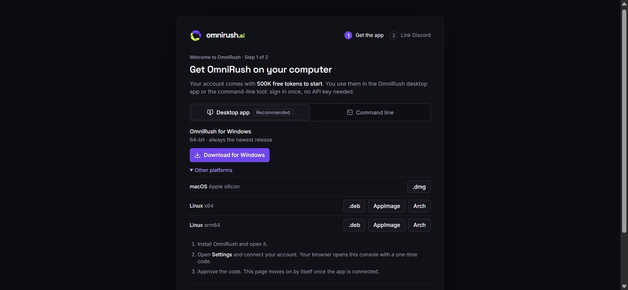This screenshot has height=290, width=628.
Task: Click the omnirush.ai wordmark text
Action: [226, 35]
